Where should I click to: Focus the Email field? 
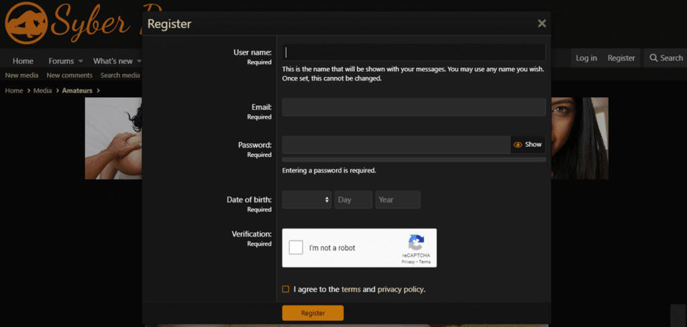pos(414,107)
